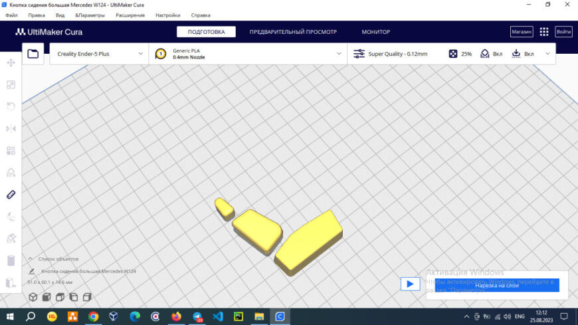The height and width of the screenshot is (325, 578).
Task: Click the Войти sign-in button
Action: (563, 32)
